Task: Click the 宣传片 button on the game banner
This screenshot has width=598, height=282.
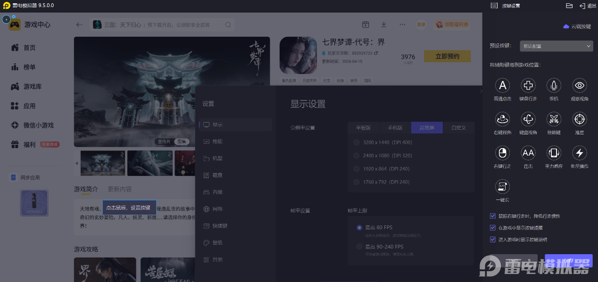Action: (x=164, y=141)
